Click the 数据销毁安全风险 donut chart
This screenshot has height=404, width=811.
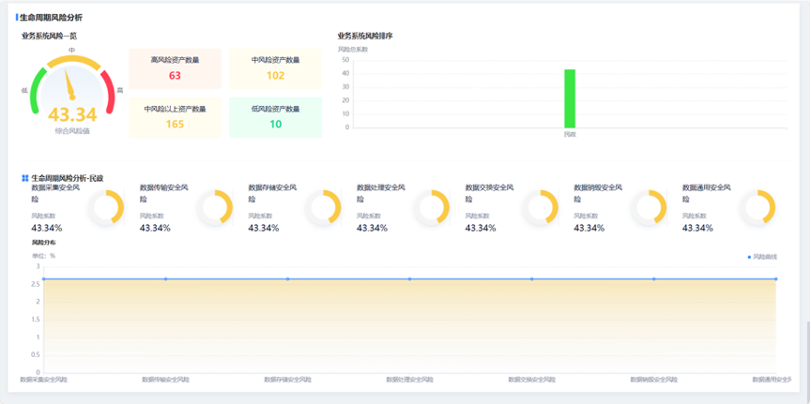point(649,208)
